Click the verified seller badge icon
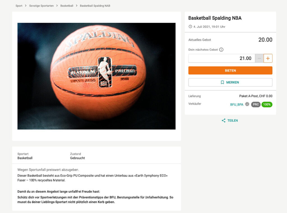 (x=247, y=104)
